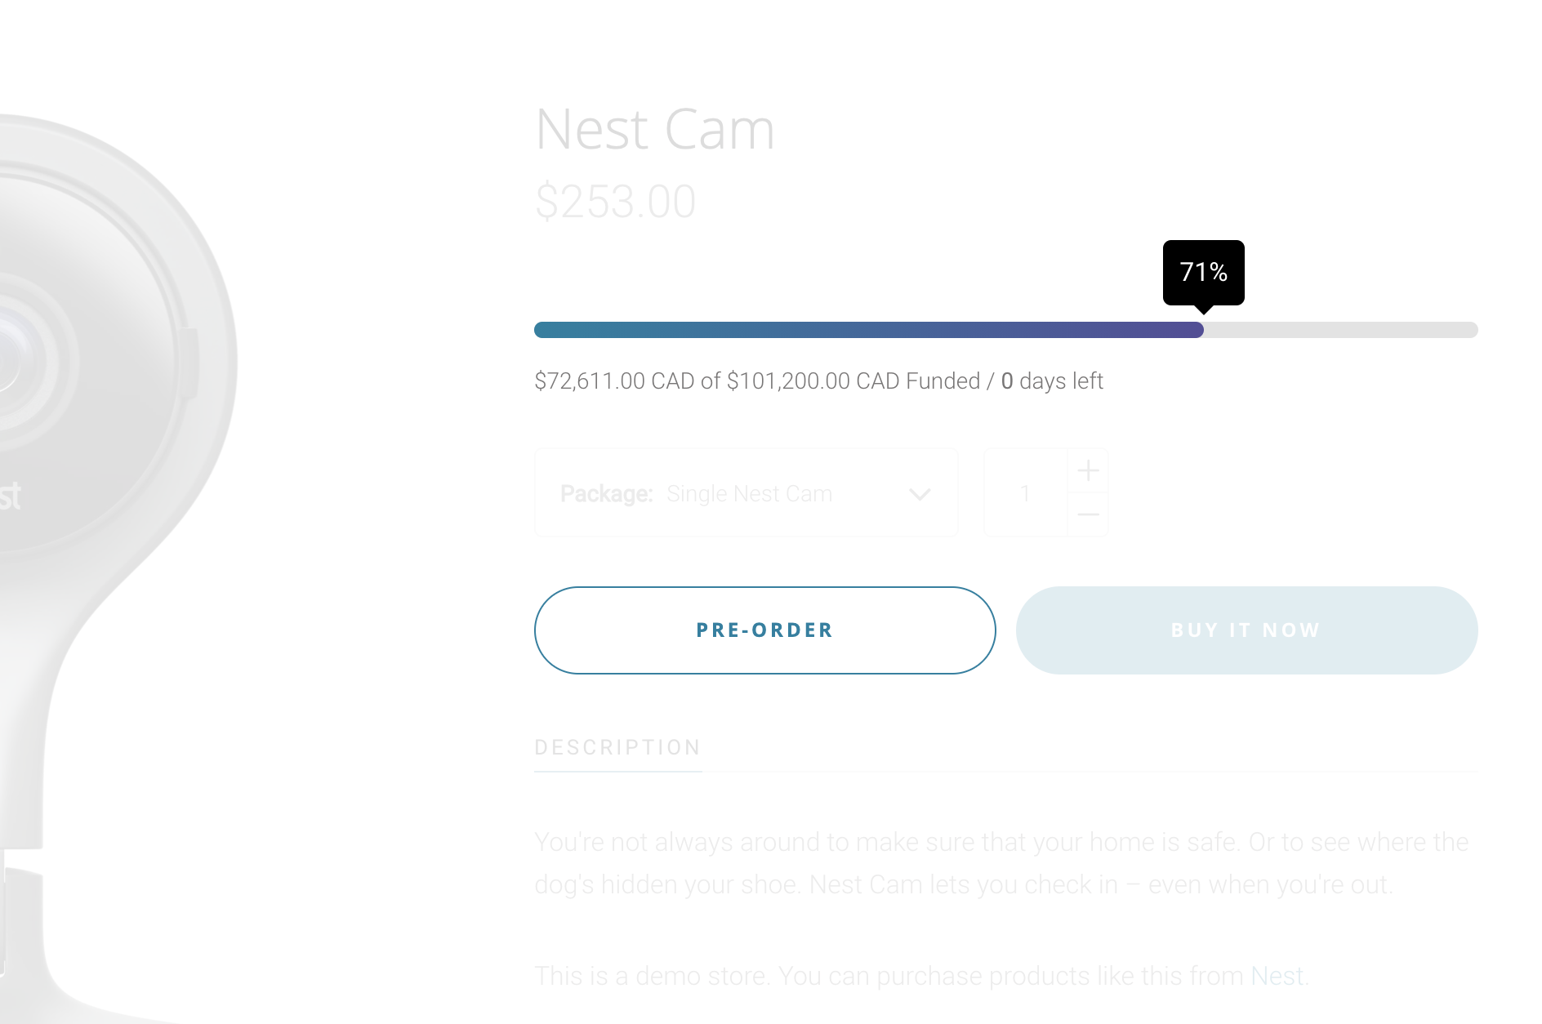
Task: Select the DESCRIPTION tab
Action: click(x=618, y=748)
